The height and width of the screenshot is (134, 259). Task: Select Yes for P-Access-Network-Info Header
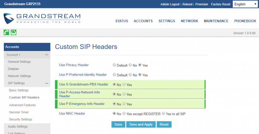pyautogui.click(x=124, y=94)
